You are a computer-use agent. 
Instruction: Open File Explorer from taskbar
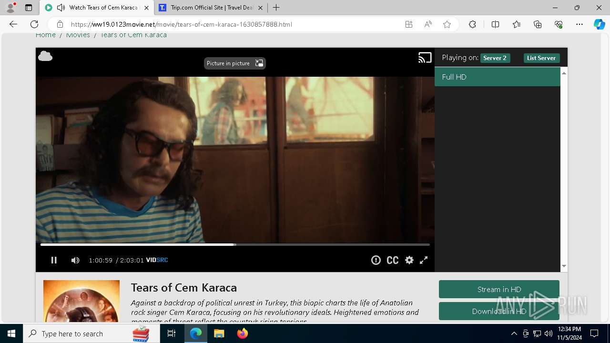pyautogui.click(x=219, y=333)
